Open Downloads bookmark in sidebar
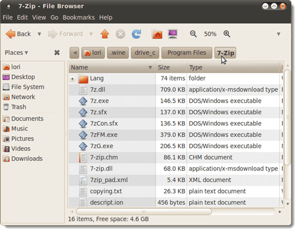Image resolution: width=298 pixels, height=232 pixels. [23, 159]
